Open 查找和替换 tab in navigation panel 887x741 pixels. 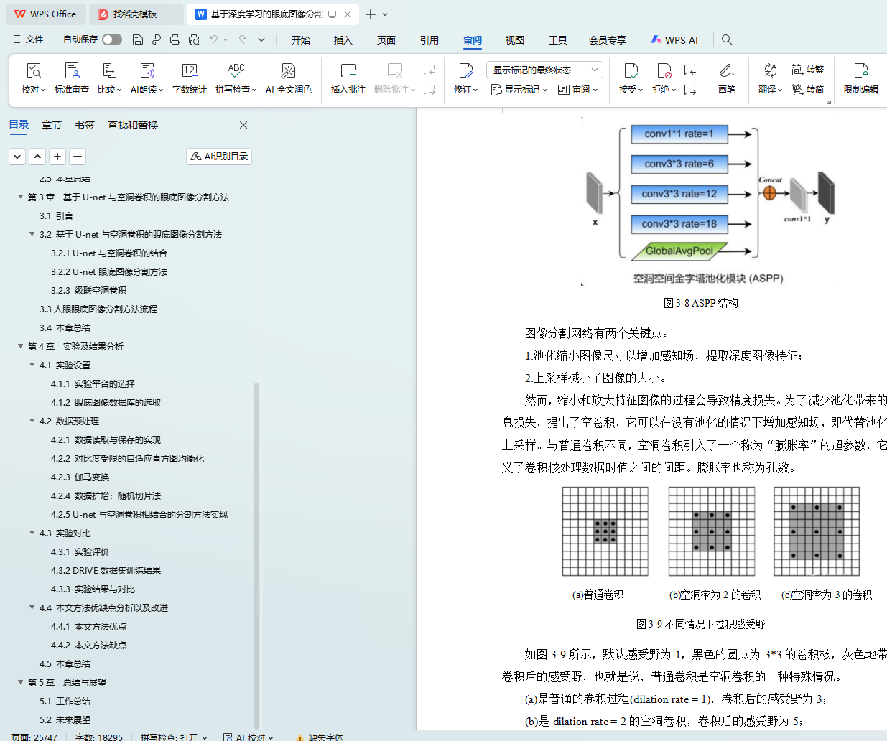pos(133,125)
